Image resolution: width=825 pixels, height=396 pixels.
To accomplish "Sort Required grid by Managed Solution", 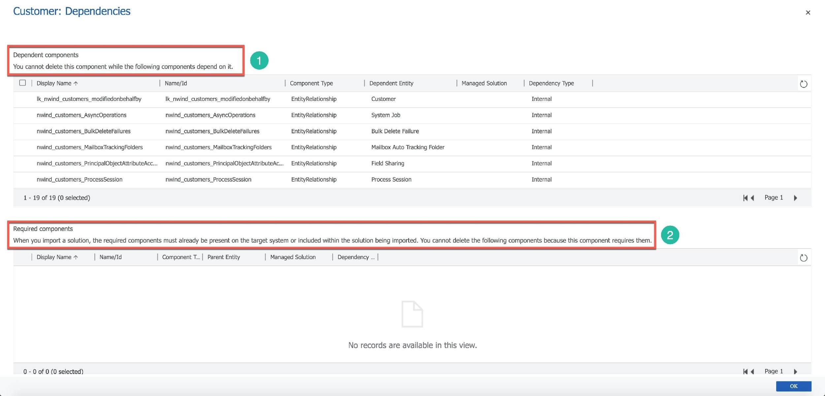I will tap(293, 257).
